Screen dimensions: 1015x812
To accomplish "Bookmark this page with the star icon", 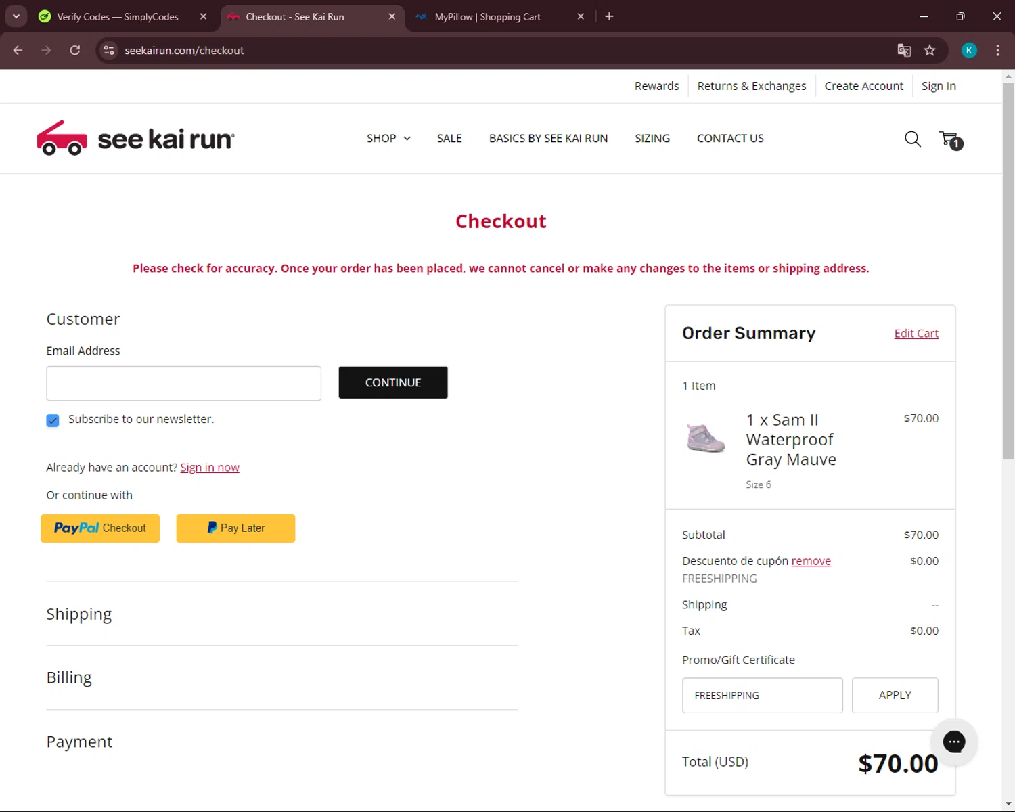I will 930,50.
